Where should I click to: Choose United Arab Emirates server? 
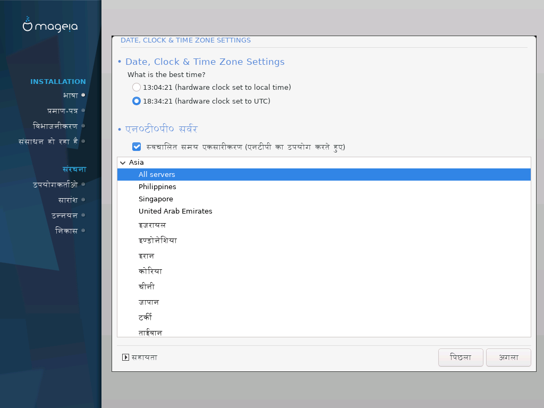324,211
